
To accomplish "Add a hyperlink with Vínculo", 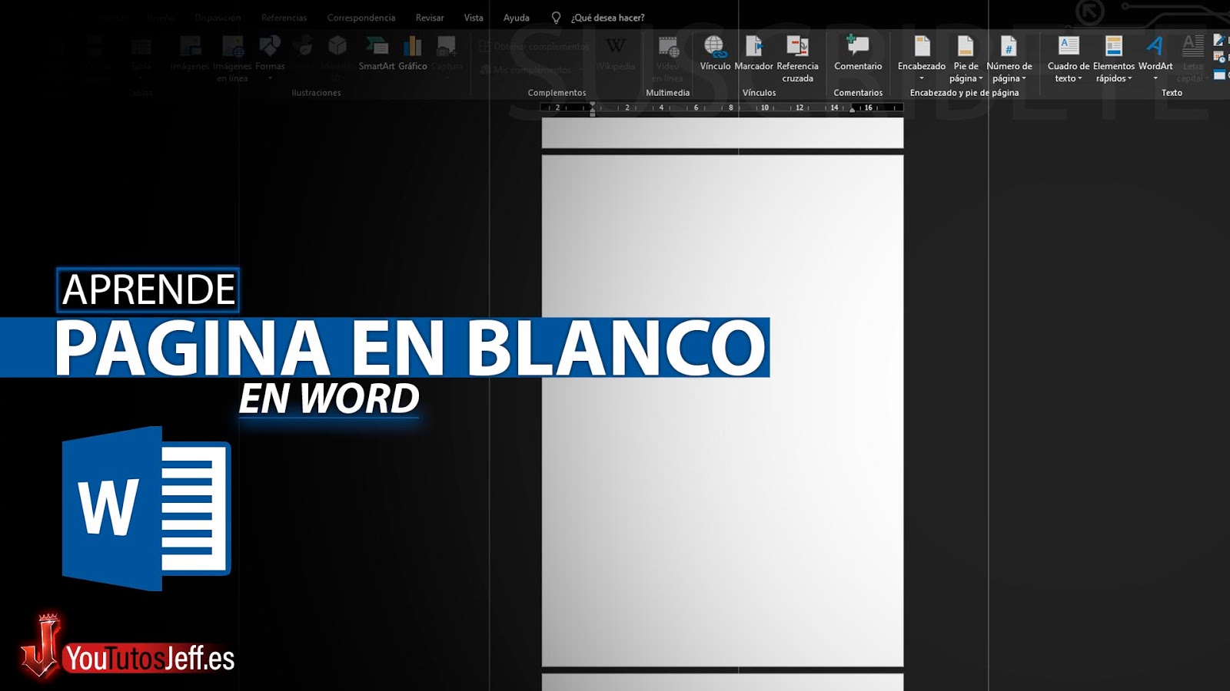I will 715,54.
